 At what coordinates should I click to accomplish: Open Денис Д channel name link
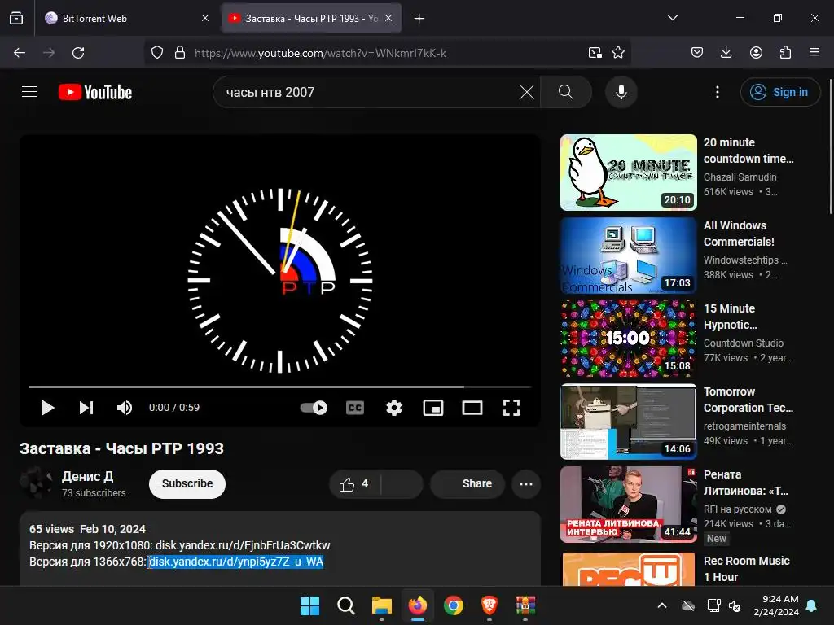pos(87,476)
